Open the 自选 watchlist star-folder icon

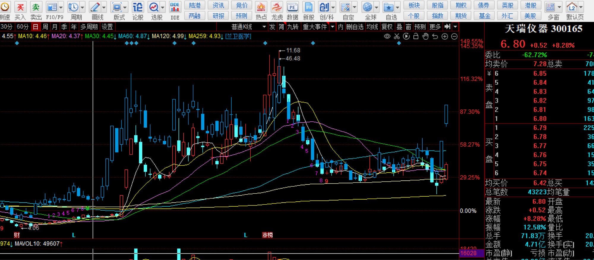click(x=389, y=7)
